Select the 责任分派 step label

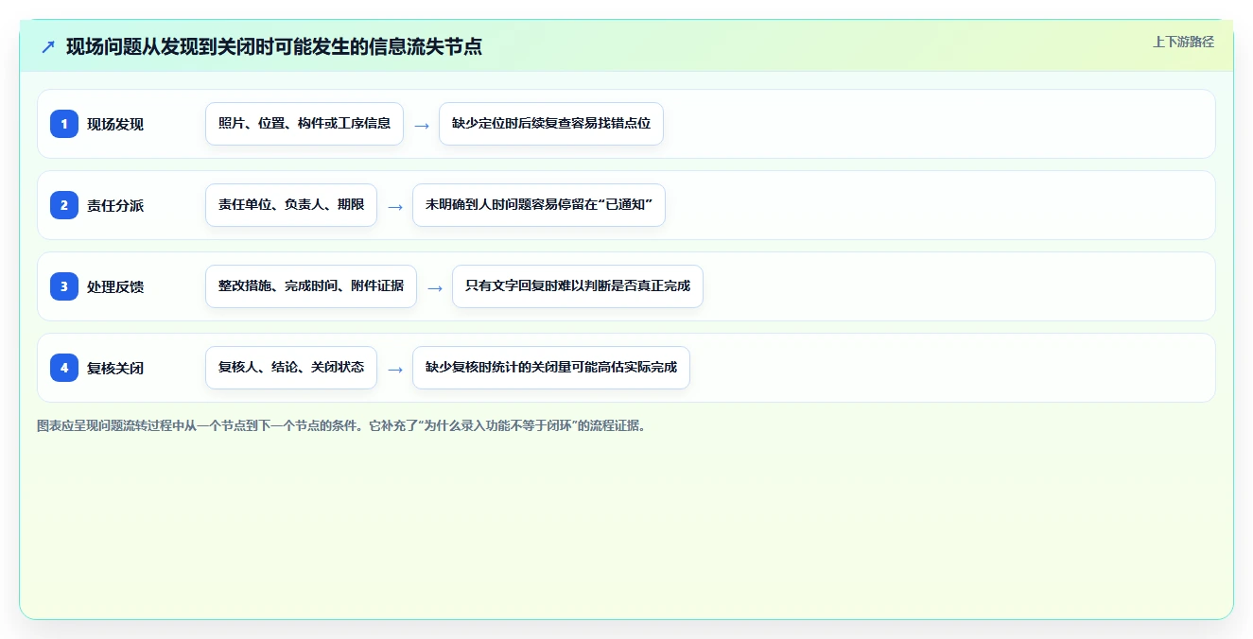point(115,205)
